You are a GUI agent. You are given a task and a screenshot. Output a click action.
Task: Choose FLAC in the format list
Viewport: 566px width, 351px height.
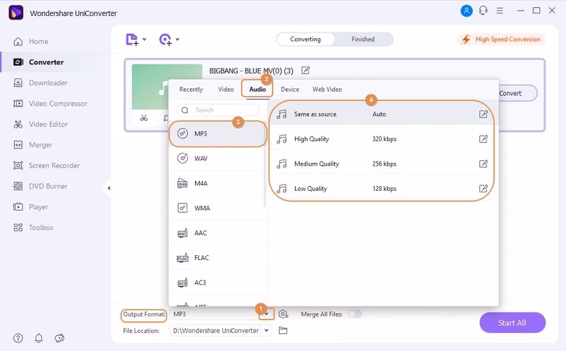tap(218, 258)
